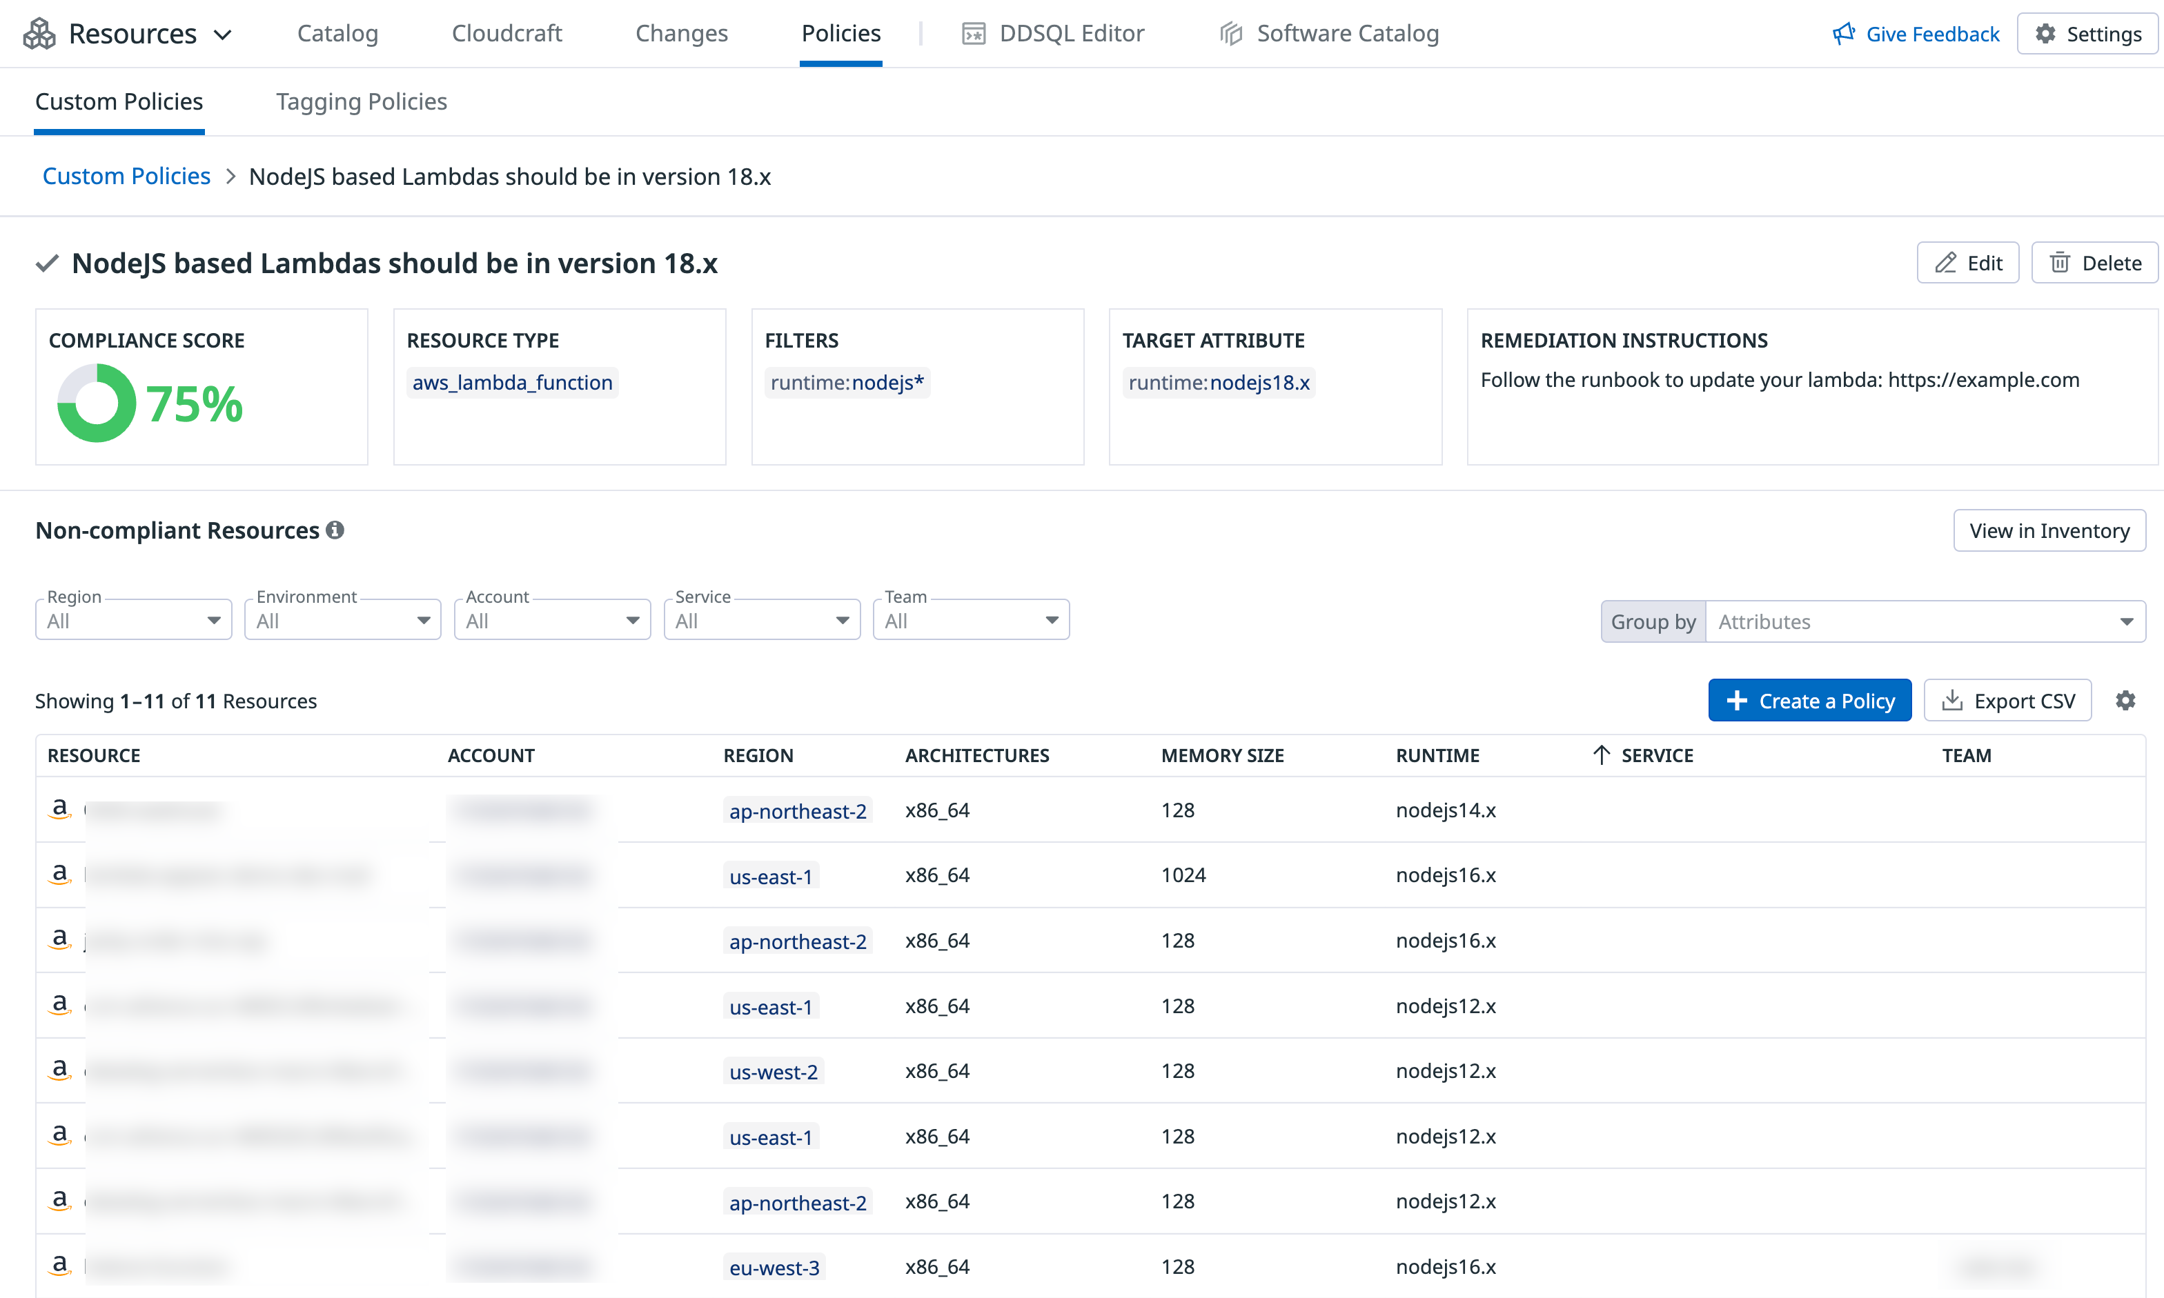Click the compliance score donut chart
This screenshot has width=2164, height=1298.
pos(96,403)
